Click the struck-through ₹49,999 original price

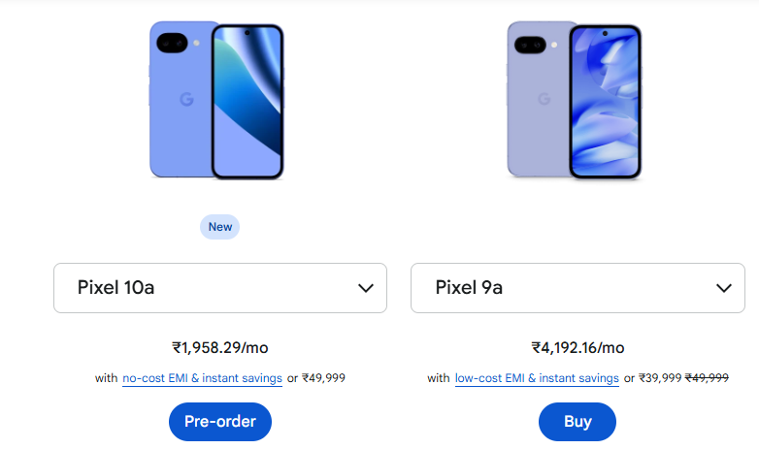pos(708,378)
